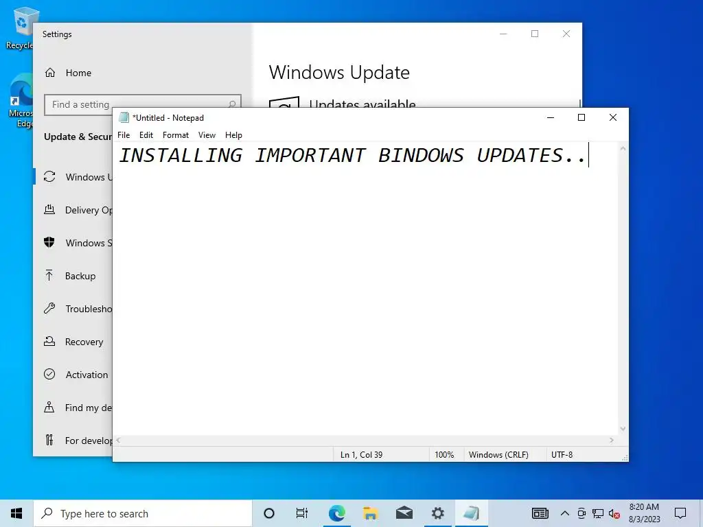703x527 pixels.
Task: Close the Notepad window
Action: click(x=613, y=117)
